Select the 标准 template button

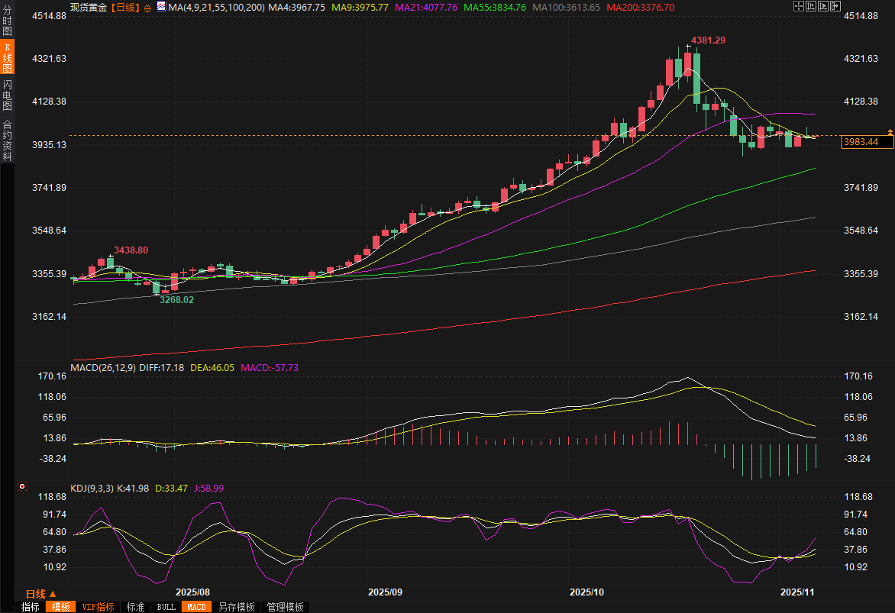[x=135, y=607]
